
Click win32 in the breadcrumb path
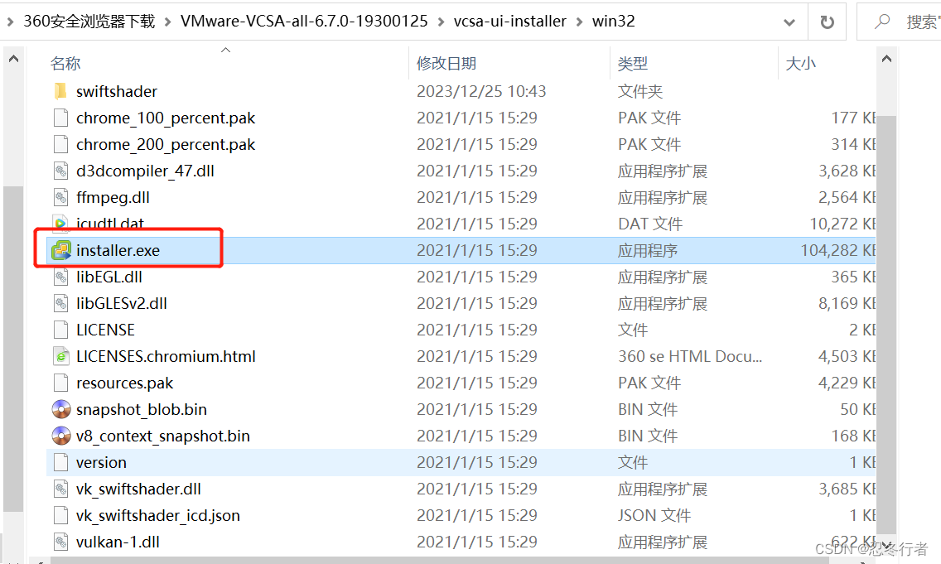(613, 22)
